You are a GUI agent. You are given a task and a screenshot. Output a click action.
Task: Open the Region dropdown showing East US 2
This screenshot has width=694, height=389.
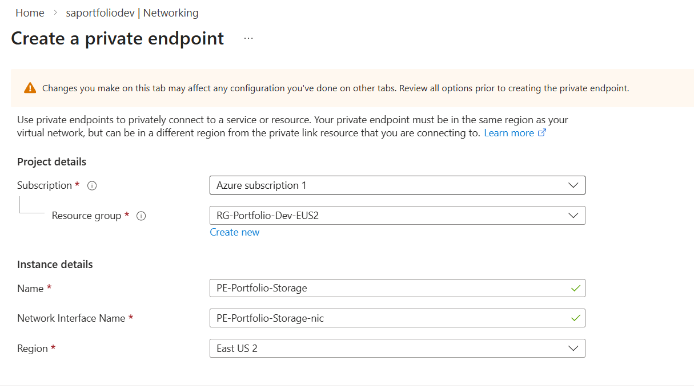[x=397, y=348]
